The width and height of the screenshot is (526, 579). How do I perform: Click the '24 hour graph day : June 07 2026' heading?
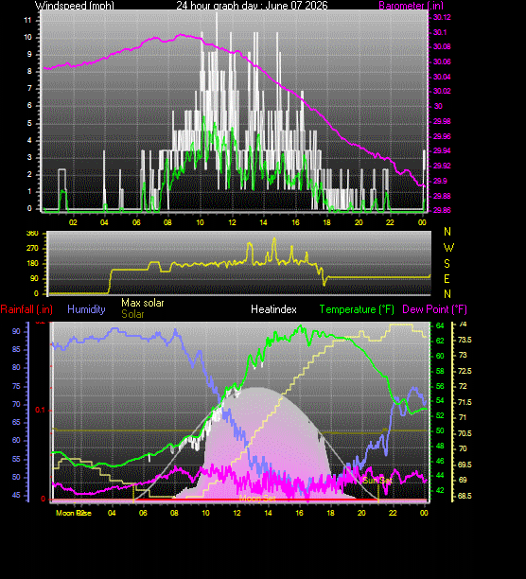[252, 5]
